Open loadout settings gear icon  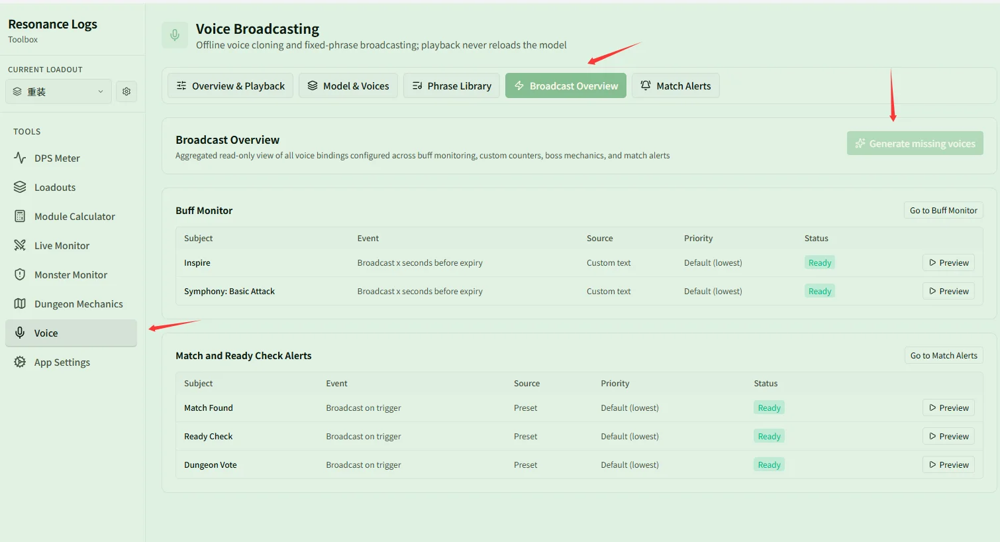[x=126, y=91]
